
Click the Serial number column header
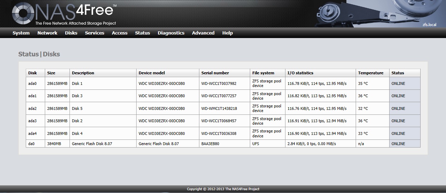pyautogui.click(x=215, y=73)
